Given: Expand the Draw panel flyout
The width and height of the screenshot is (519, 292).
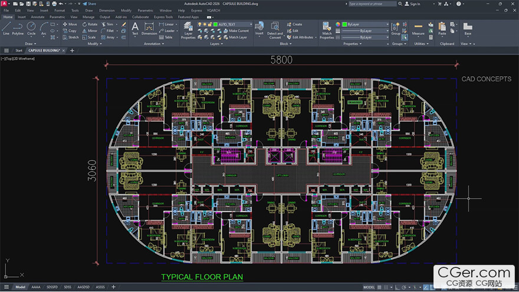Looking at the screenshot, I should (x=29, y=44).
